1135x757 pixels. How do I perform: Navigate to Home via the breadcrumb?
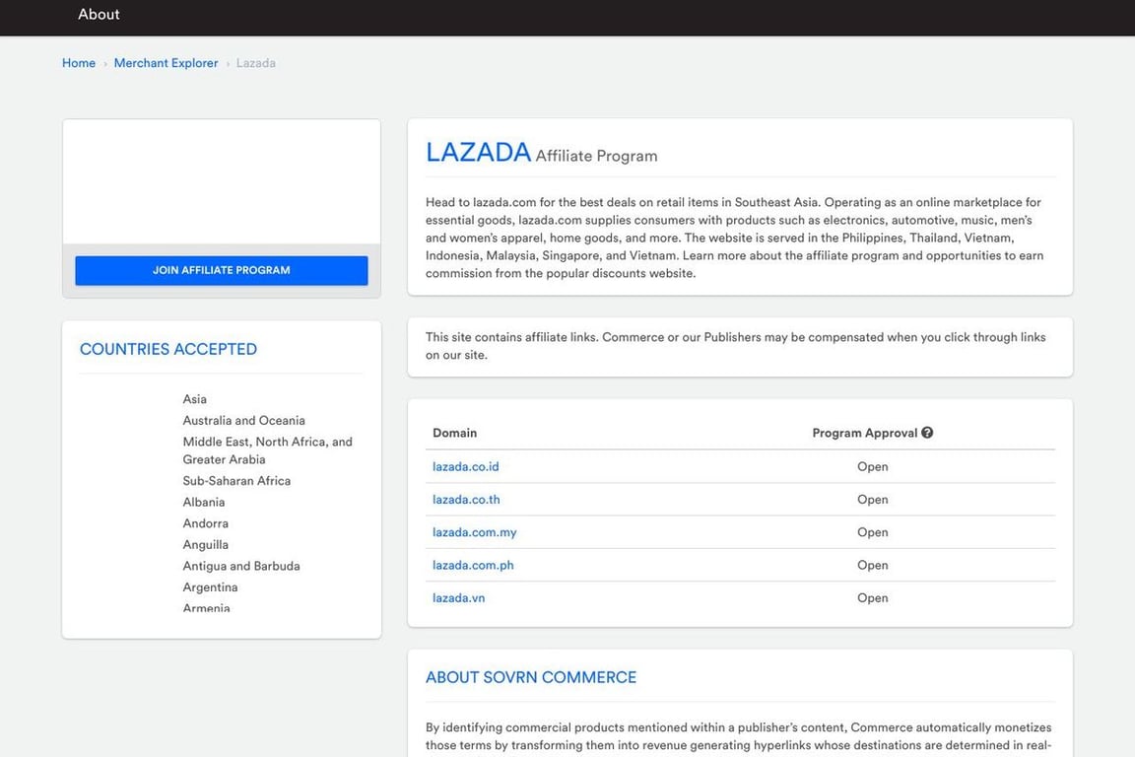78,62
